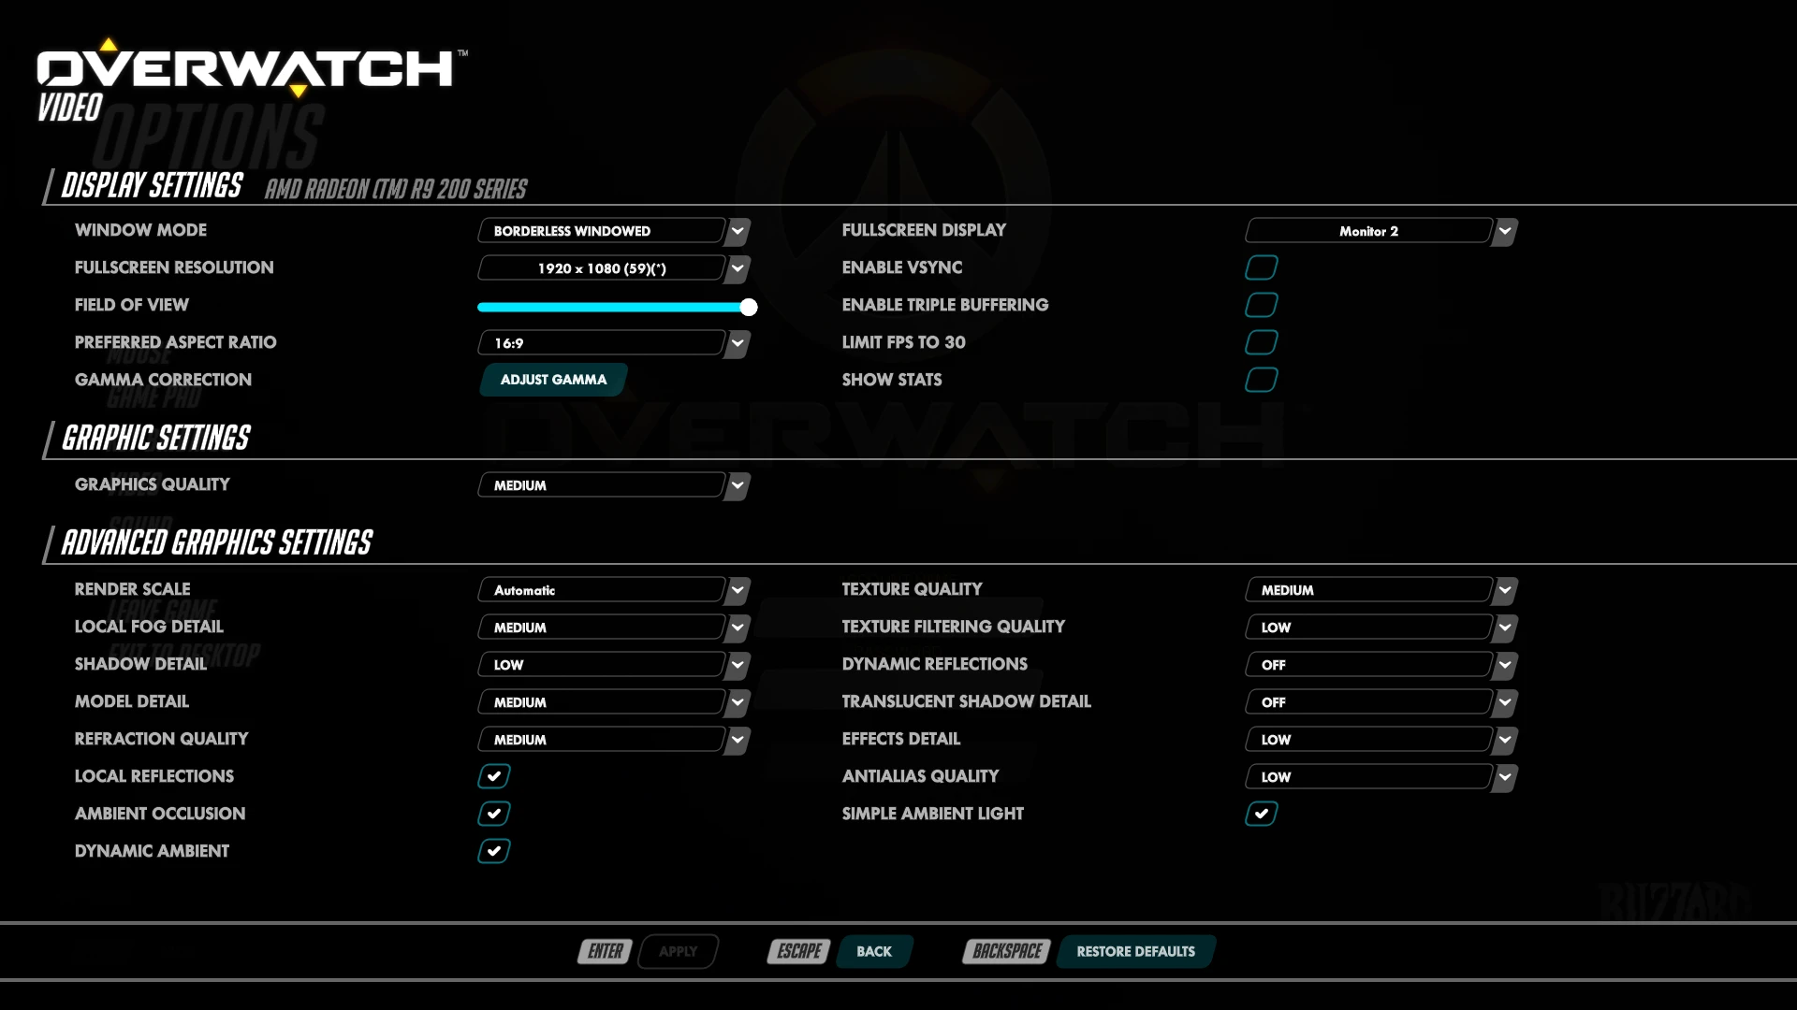Expand the Texture Filtering Quality dropdown
The image size is (1797, 1010).
tap(1504, 627)
